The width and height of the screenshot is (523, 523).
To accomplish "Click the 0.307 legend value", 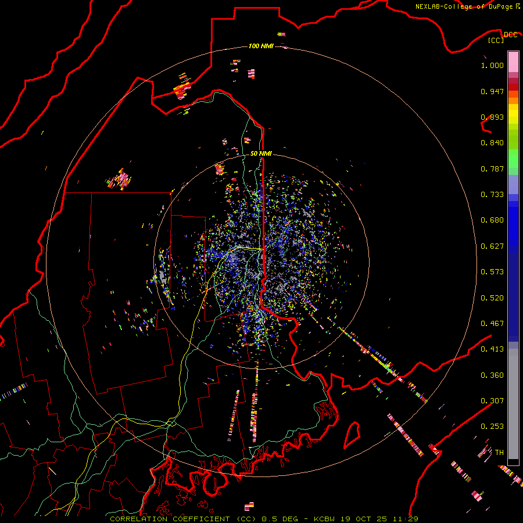I will [492, 401].
